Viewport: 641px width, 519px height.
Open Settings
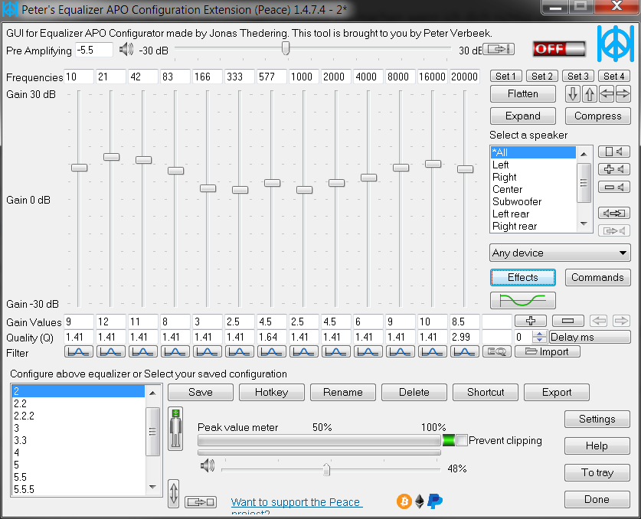(597, 419)
